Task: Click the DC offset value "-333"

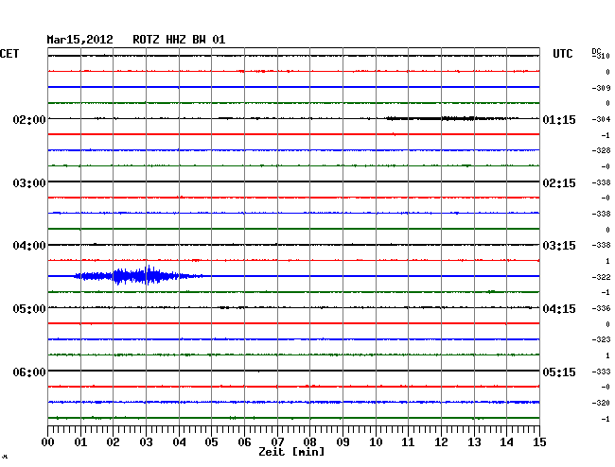Action: [601, 372]
